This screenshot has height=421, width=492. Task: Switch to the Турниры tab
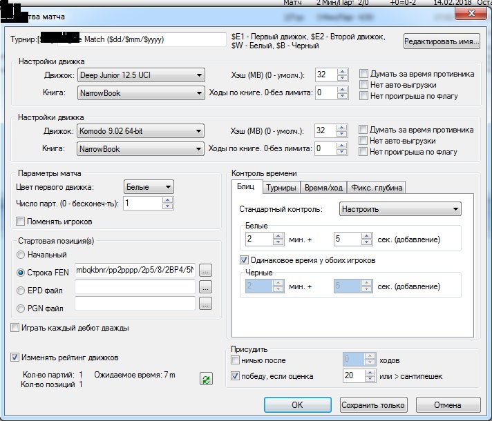click(x=281, y=188)
